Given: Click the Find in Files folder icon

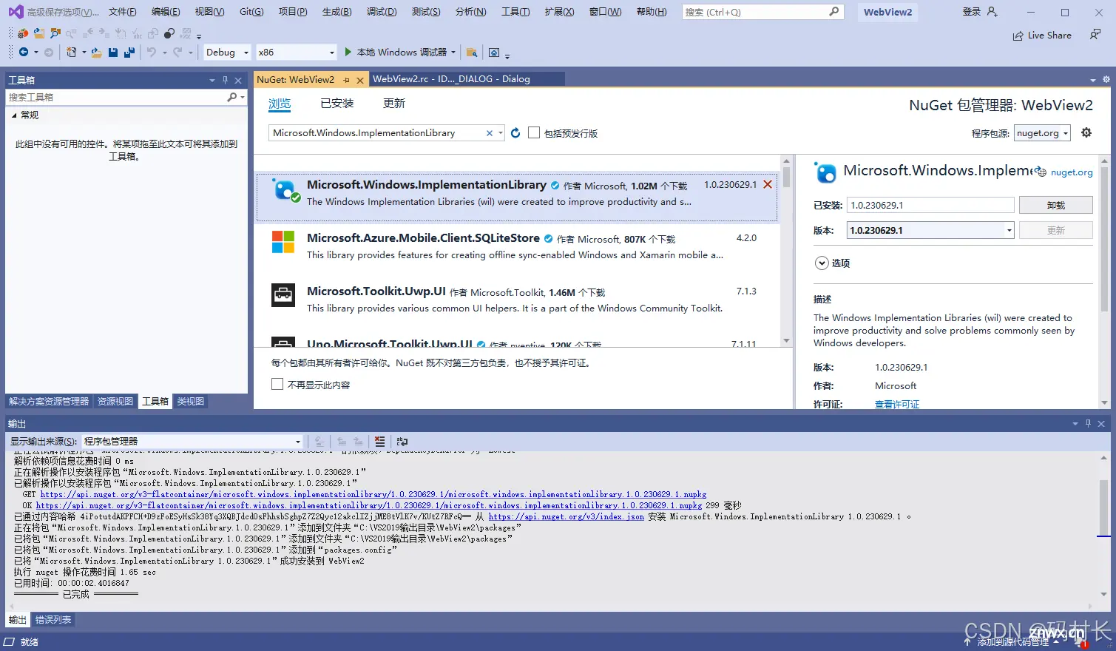Looking at the screenshot, I should (x=471, y=52).
